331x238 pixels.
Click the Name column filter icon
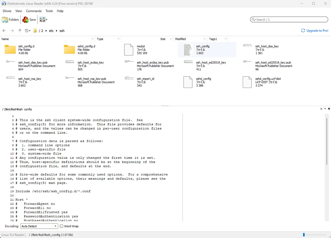(92, 39)
